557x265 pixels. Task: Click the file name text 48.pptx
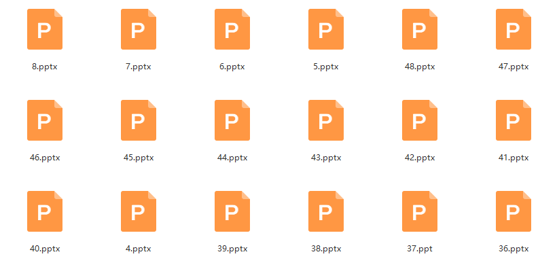[x=420, y=67]
